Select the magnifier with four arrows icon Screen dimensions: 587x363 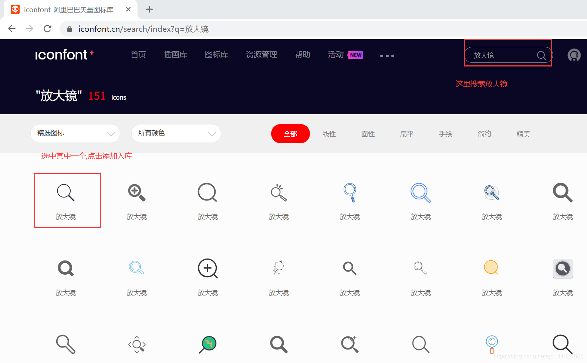click(x=137, y=345)
